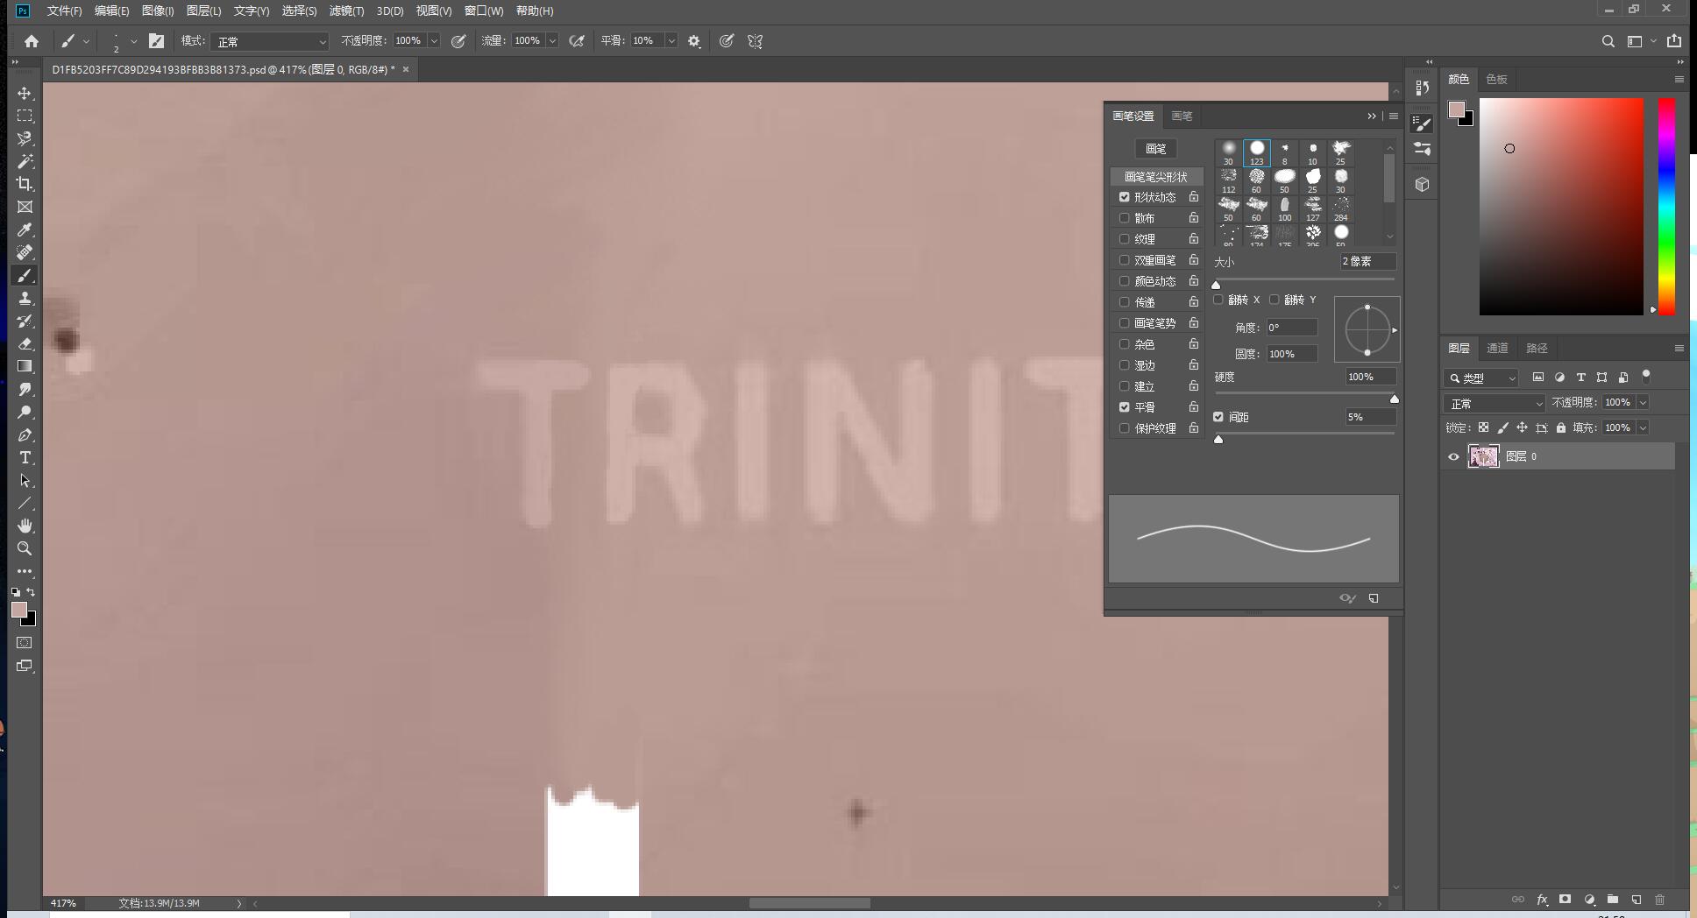Enable 散布 checkbox

(1125, 218)
